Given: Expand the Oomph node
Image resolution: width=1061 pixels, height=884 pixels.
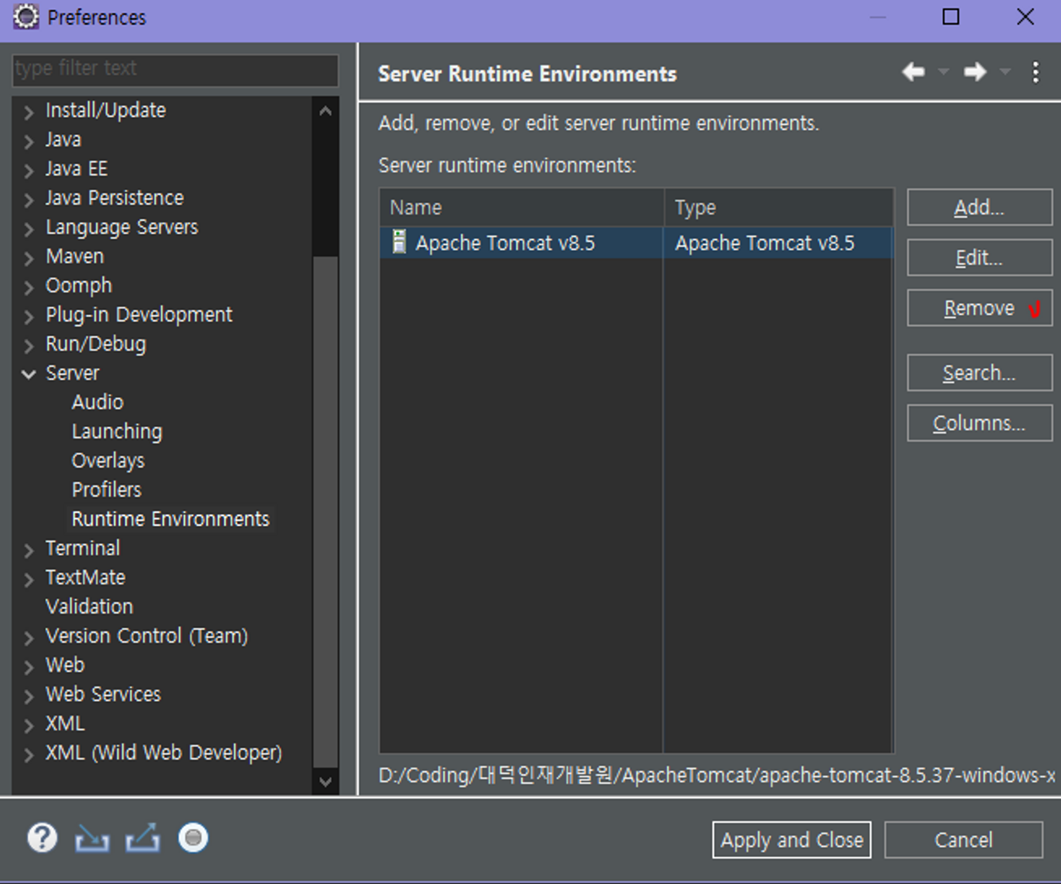Looking at the screenshot, I should click(x=29, y=287).
